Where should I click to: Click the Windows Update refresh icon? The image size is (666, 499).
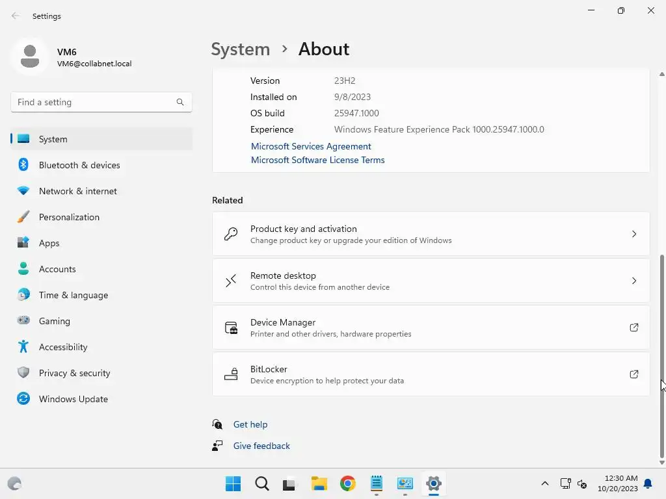coord(23,398)
